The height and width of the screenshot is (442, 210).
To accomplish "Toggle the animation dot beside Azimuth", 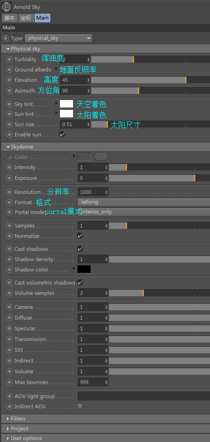I will point(10,91).
